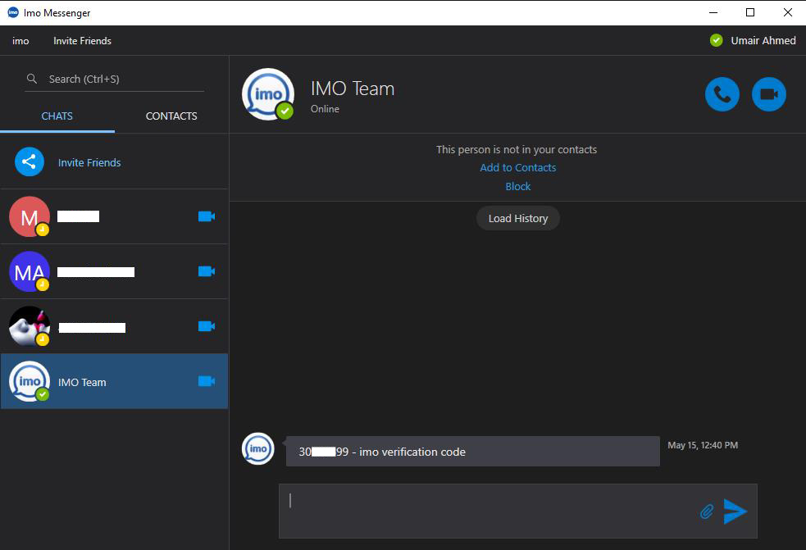Click the search magnifier icon
Image resolution: width=806 pixels, height=550 pixels.
click(x=32, y=79)
